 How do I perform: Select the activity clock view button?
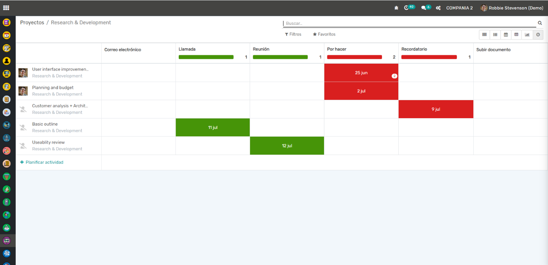coord(538,35)
